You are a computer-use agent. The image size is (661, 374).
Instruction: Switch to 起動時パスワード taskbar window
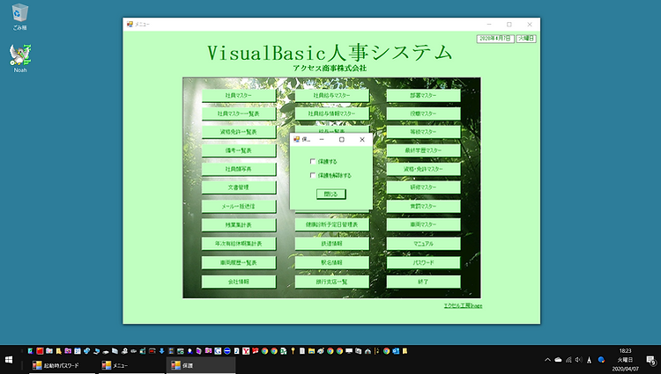coord(63,365)
